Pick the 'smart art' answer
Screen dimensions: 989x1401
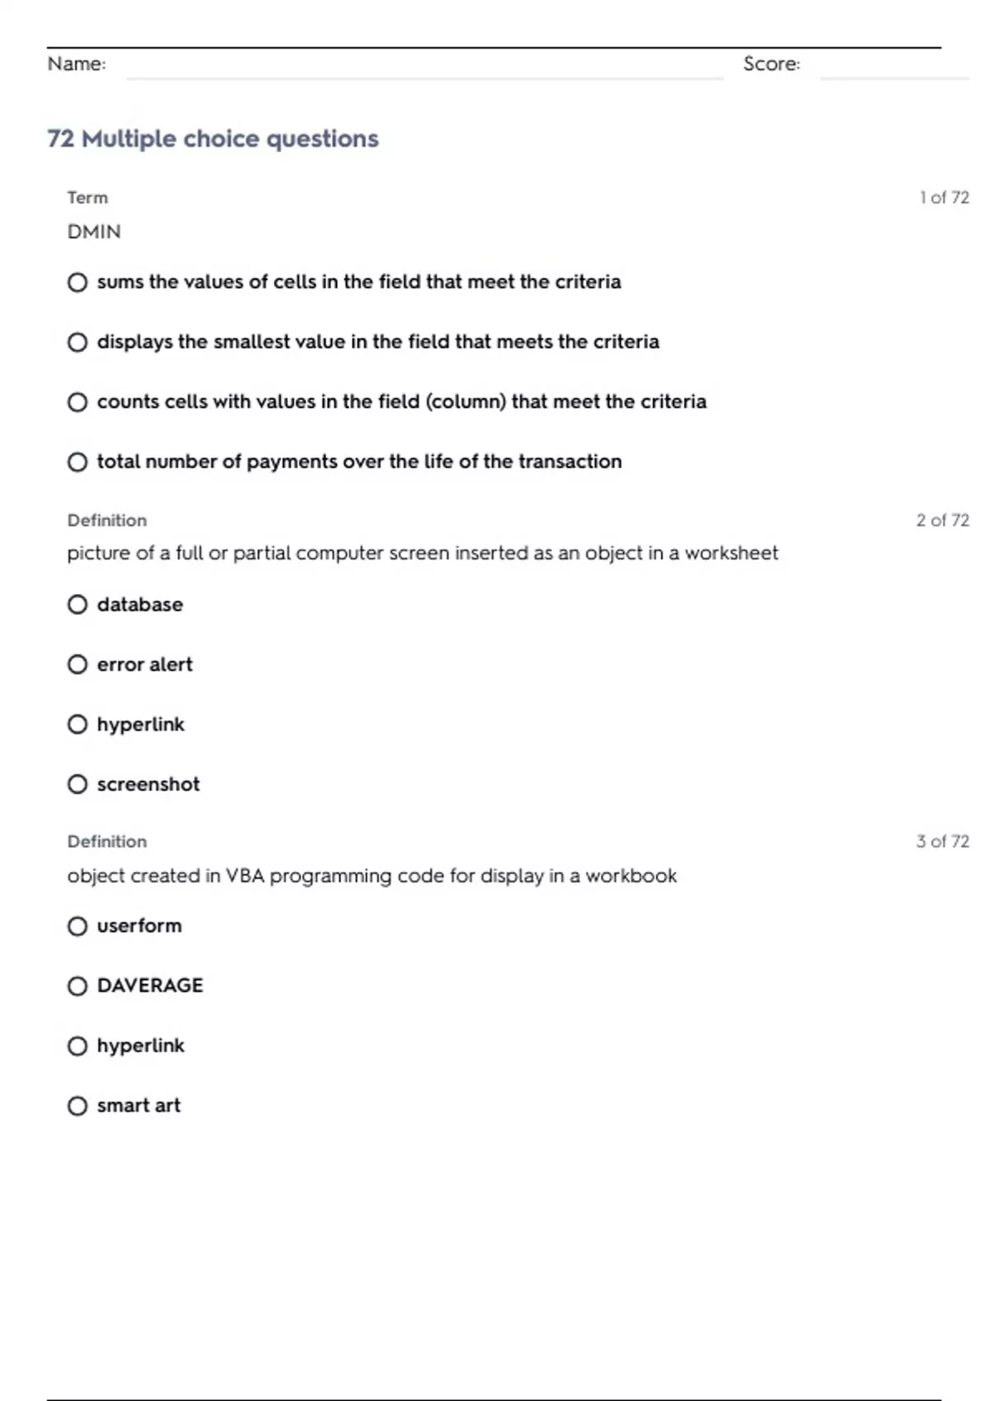[x=77, y=1106]
